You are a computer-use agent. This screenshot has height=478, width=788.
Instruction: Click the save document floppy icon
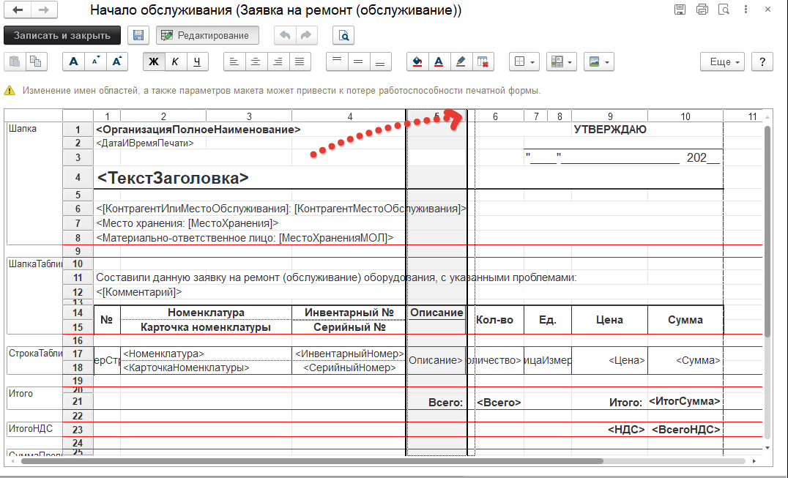138,34
